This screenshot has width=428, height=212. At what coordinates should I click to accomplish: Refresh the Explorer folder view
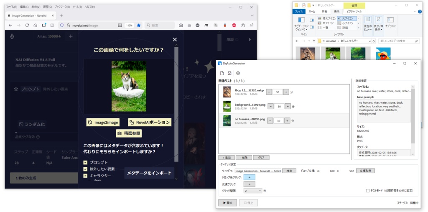point(374,41)
